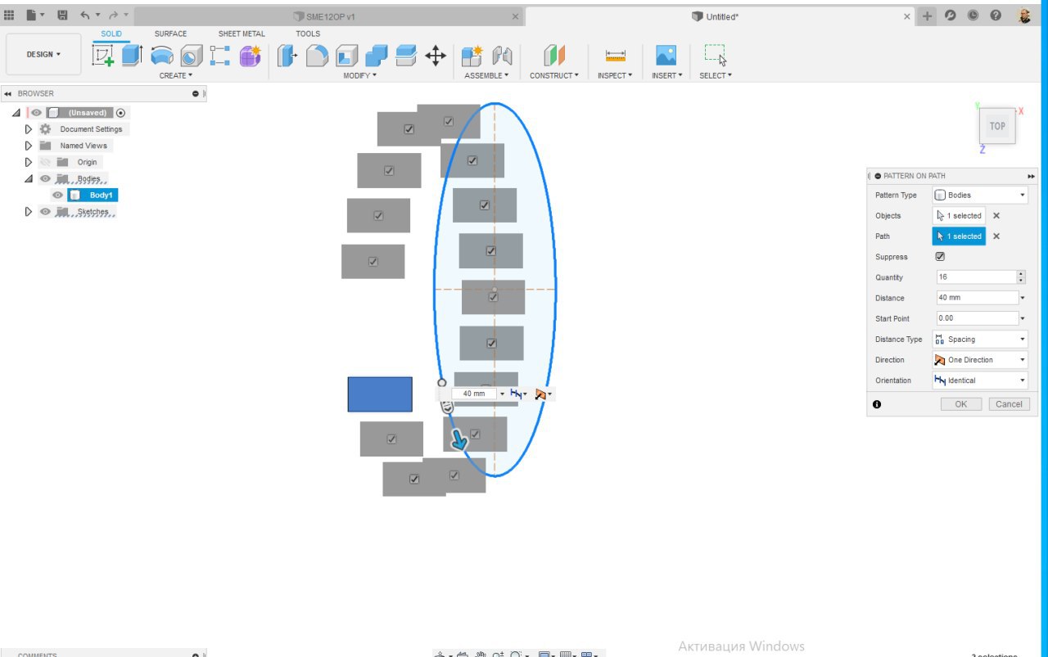Expand the Named Views node
1048x657 pixels.
29,146
